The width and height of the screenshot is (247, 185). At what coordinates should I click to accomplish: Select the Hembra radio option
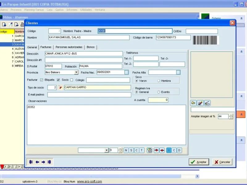pyautogui.click(x=159, y=81)
